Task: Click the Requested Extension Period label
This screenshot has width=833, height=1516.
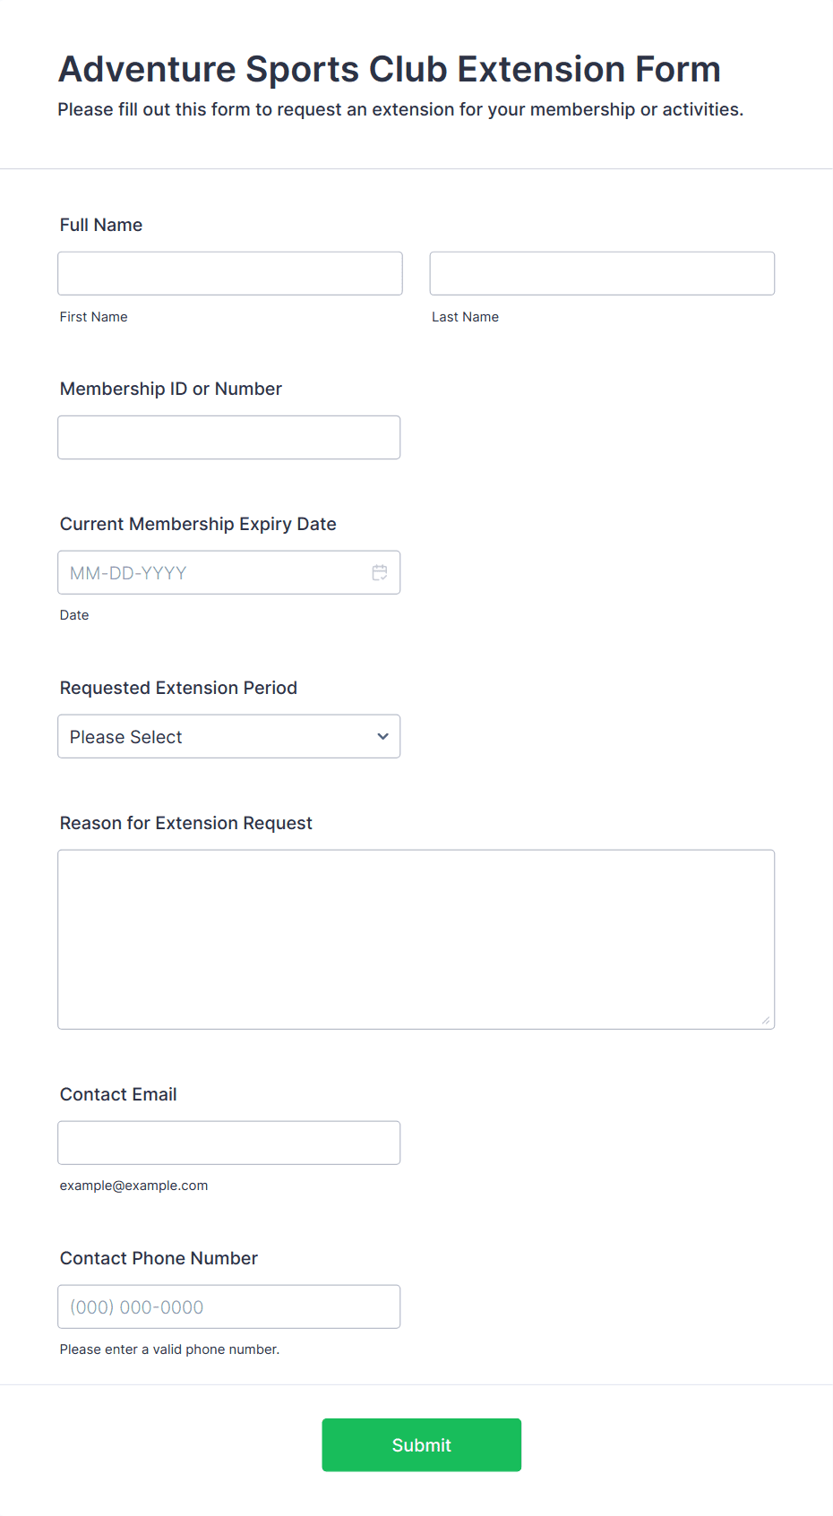Action: [x=178, y=688]
